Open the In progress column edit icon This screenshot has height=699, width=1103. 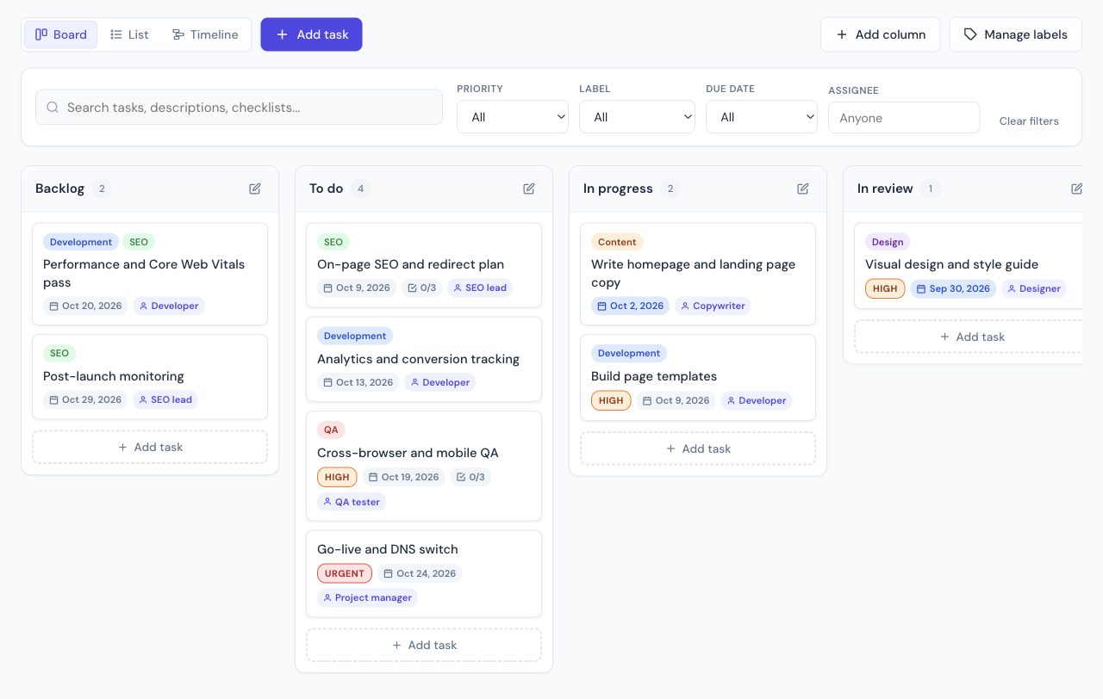[803, 189]
